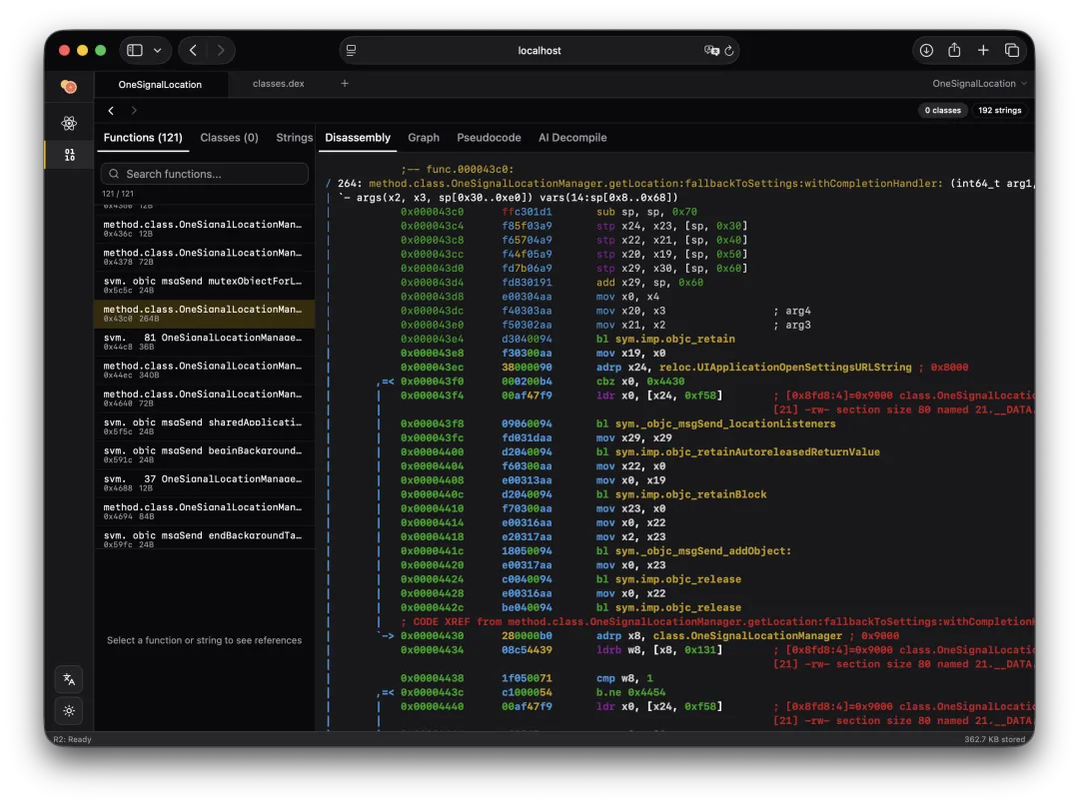
Task: Click the 192 strings badge
Action: click(1000, 111)
